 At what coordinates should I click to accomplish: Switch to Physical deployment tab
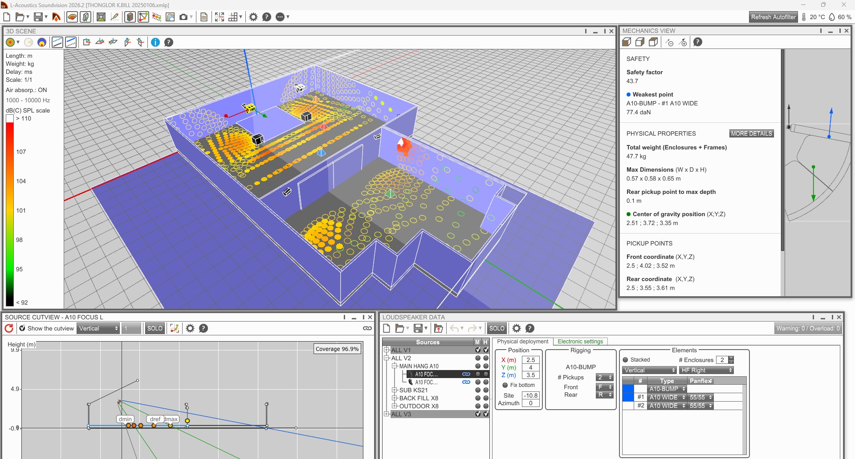(x=523, y=342)
